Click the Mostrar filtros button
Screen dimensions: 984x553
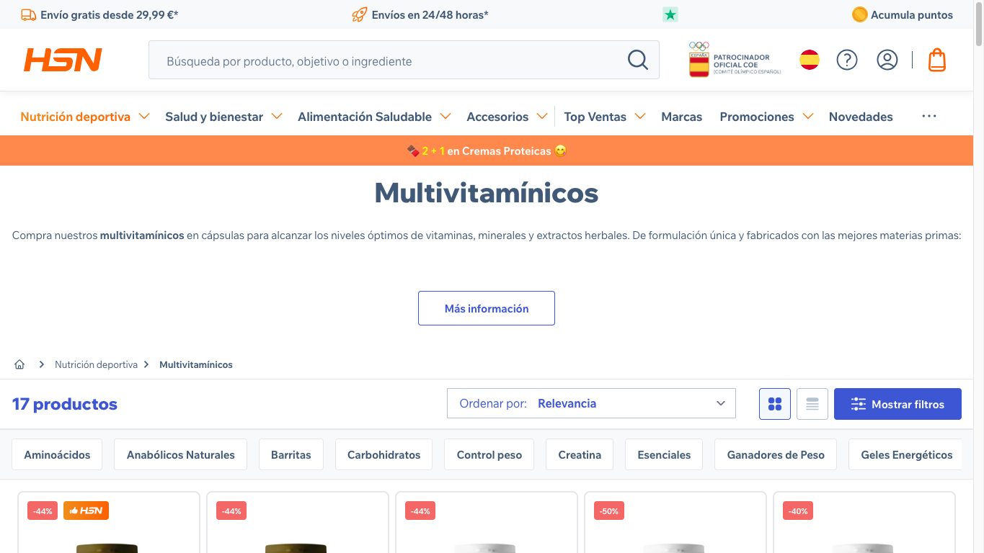pos(897,404)
